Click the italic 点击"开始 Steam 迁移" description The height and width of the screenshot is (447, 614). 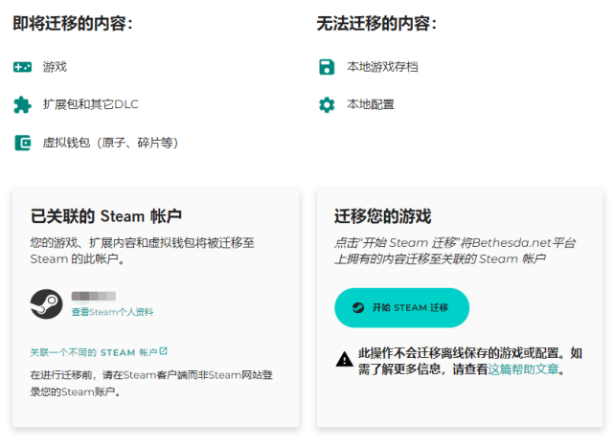point(455,251)
